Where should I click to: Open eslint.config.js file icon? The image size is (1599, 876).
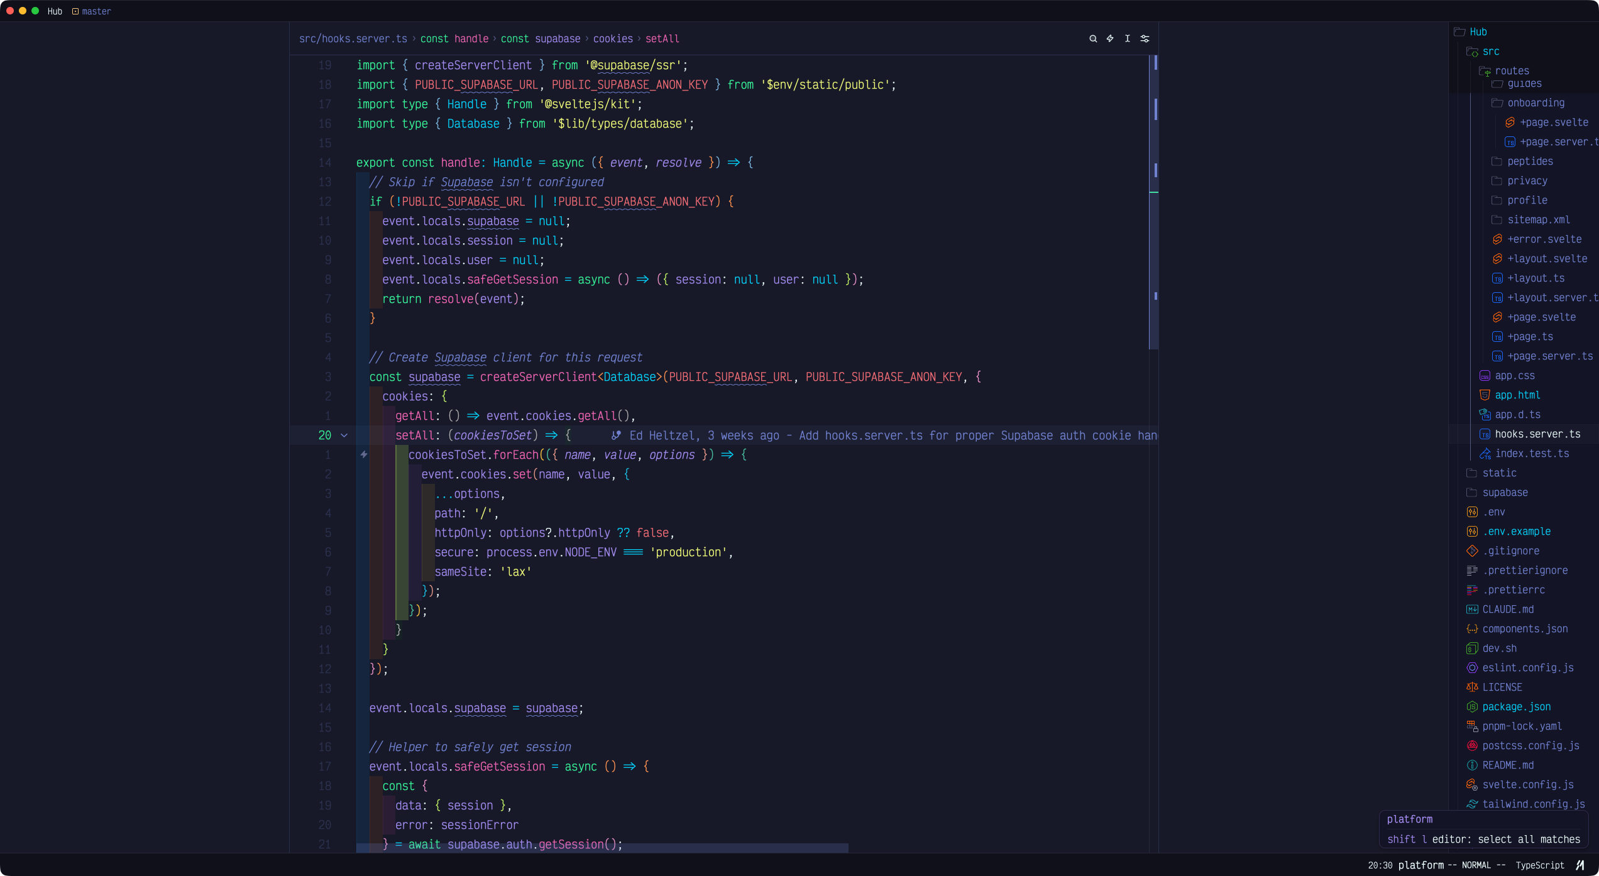pos(1472,668)
